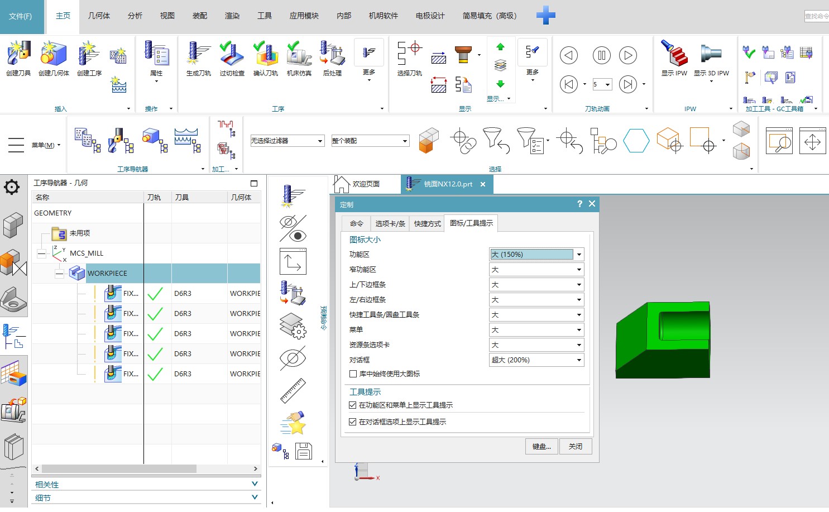Screen dimensions: 829x512
Task: Open the Operation Navigator sidebar tab
Action: [x=13, y=336]
